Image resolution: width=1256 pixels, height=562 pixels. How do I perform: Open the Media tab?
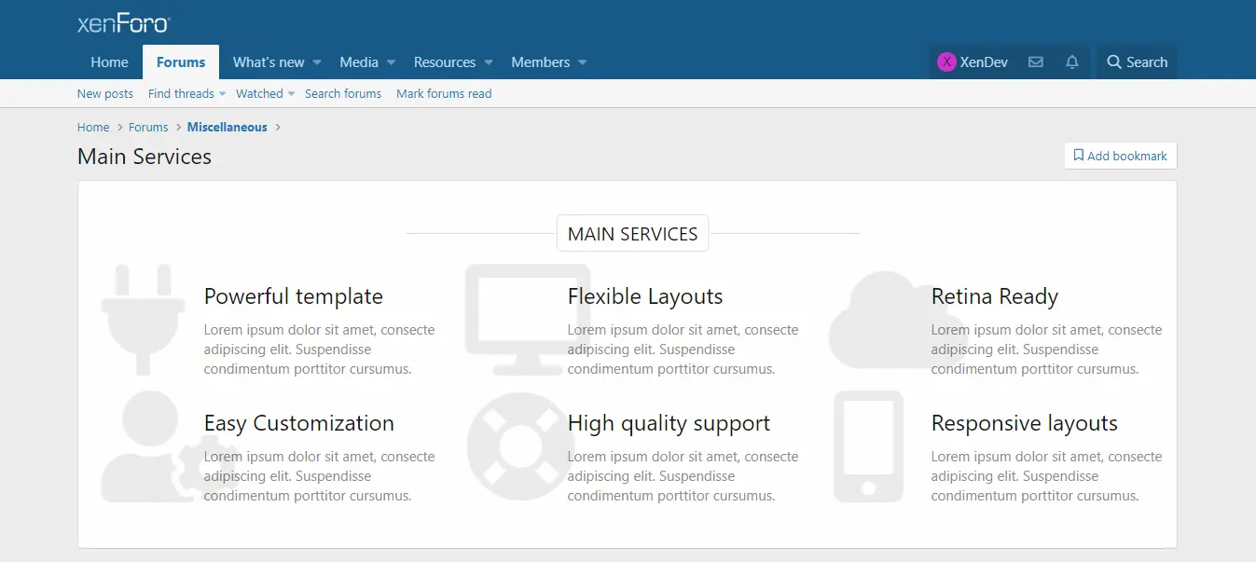click(x=359, y=62)
